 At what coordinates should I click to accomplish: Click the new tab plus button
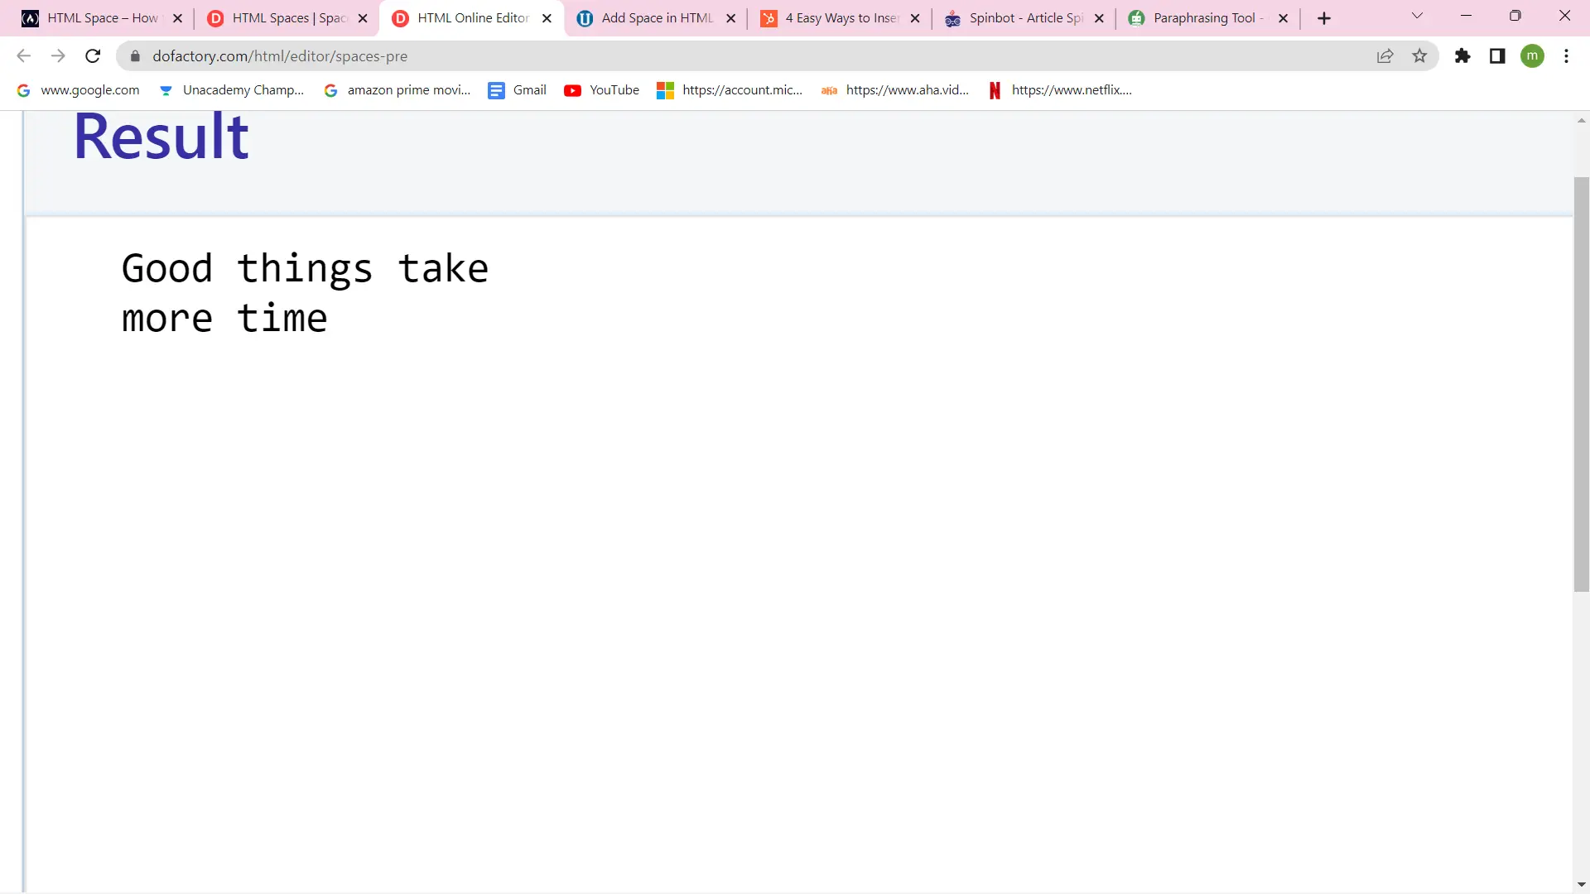[x=1323, y=17]
